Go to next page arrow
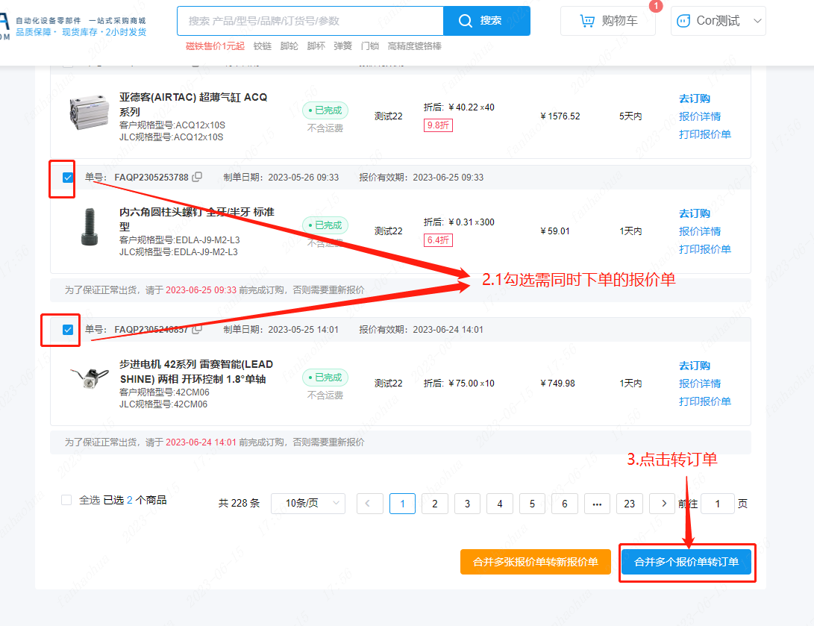Image resolution: width=814 pixels, height=626 pixels. (x=663, y=504)
